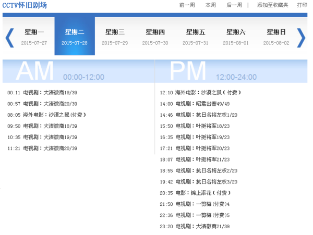
Task: Click the 23:20 大清徽商21/39 listing
Action: tap(195, 227)
